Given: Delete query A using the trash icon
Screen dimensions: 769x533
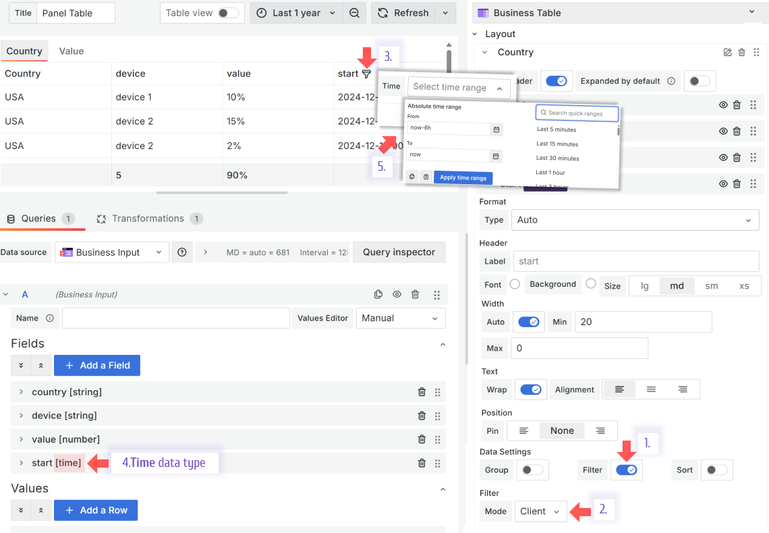Looking at the screenshot, I should (x=415, y=294).
